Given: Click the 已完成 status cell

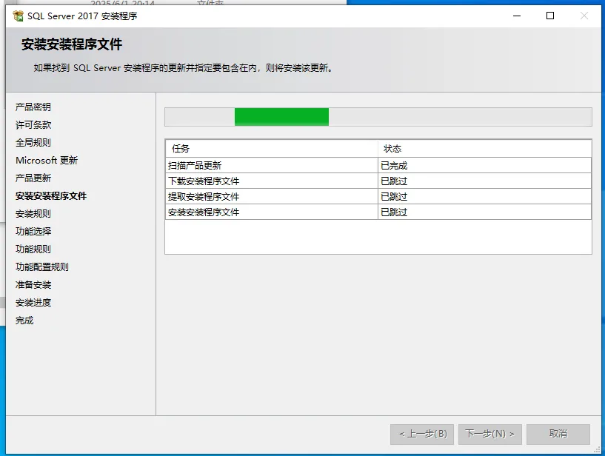Looking at the screenshot, I should tap(484, 166).
